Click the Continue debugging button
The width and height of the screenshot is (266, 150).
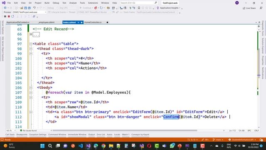click(85, 8)
